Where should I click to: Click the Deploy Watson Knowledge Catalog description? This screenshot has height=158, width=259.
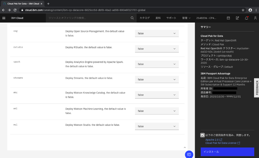click(95, 95)
